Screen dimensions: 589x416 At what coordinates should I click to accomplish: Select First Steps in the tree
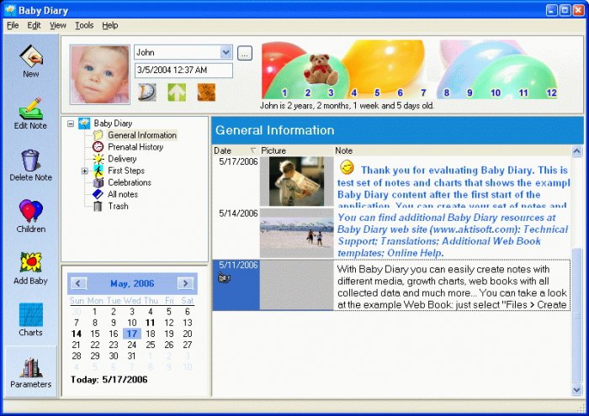click(x=126, y=171)
